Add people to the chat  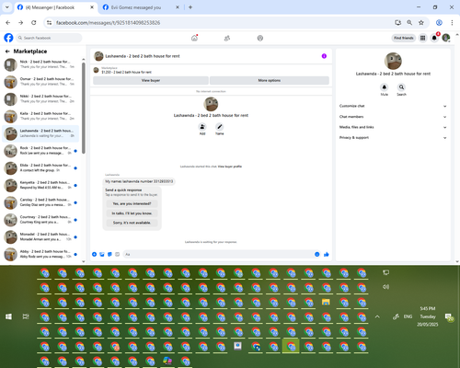pos(202,127)
